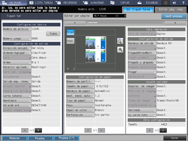This screenshot has width=188, height=141.
Task: Open Número de perfil setting
Action: click(80, 81)
